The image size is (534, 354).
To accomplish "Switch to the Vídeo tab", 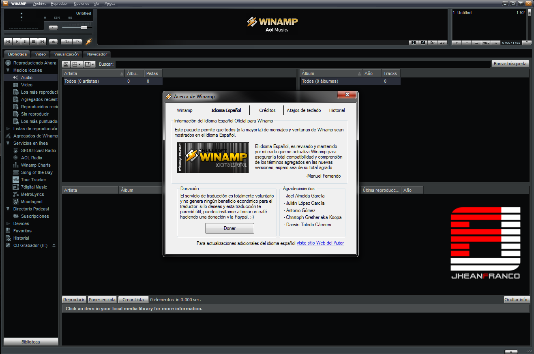I will pos(41,54).
